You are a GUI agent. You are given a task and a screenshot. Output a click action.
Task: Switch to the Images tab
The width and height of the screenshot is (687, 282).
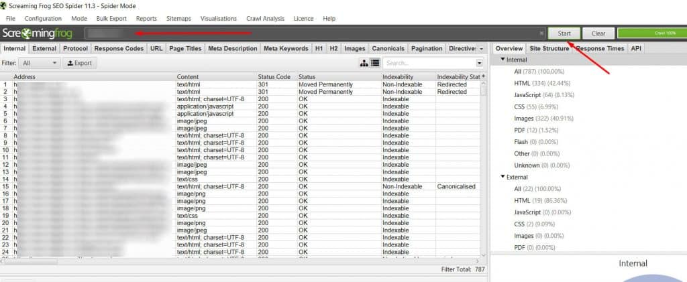tap(355, 48)
